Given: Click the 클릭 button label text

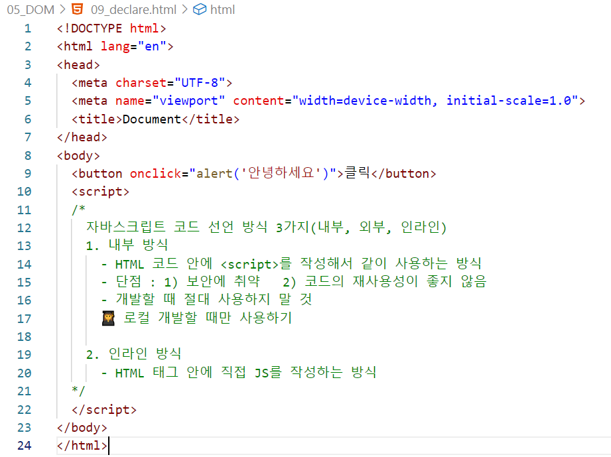Looking at the screenshot, I should point(358,172).
